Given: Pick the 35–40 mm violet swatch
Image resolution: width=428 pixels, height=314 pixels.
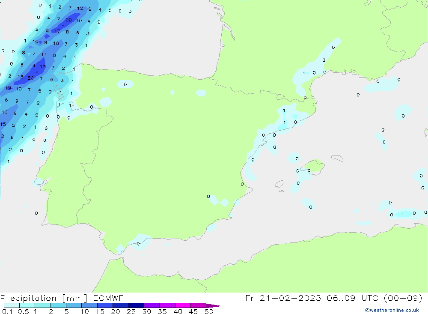Looking at the screenshot, I should tap(167, 305).
